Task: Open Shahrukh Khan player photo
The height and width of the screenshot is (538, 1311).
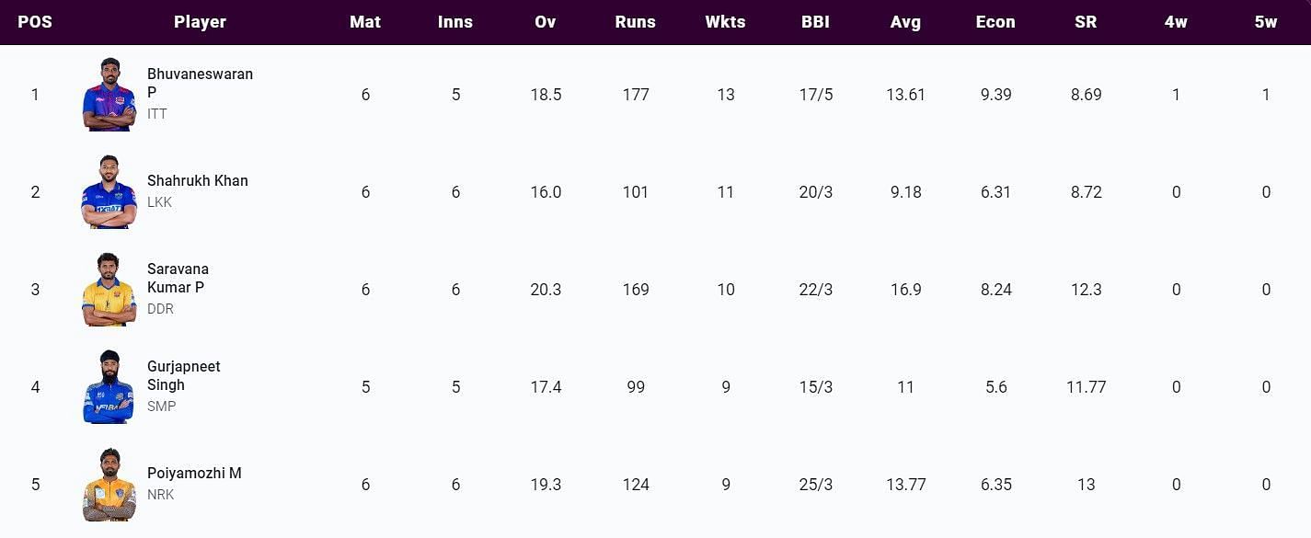Action: 109,192
